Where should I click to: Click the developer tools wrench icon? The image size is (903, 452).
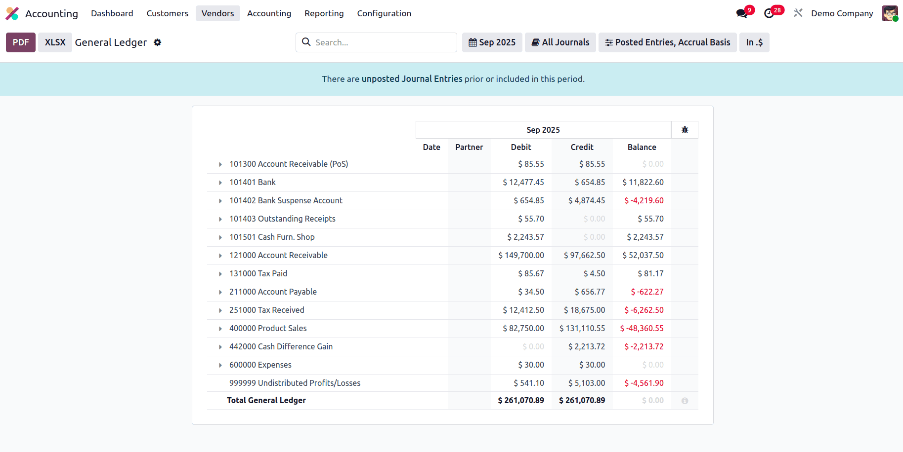point(798,13)
